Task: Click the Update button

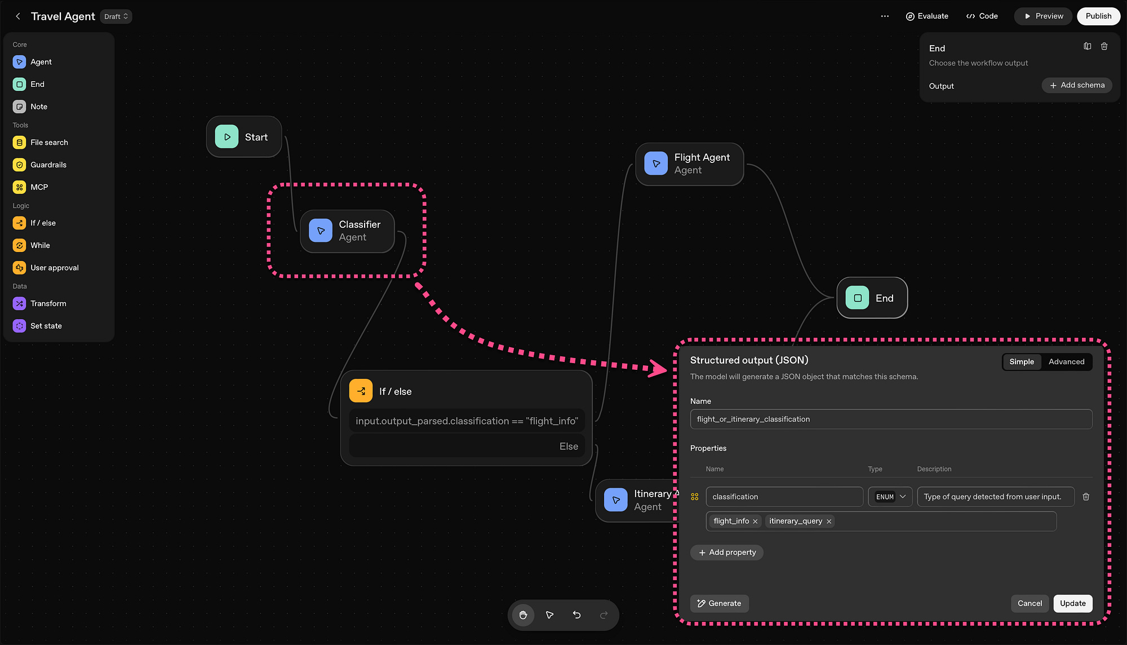Action: click(x=1072, y=603)
